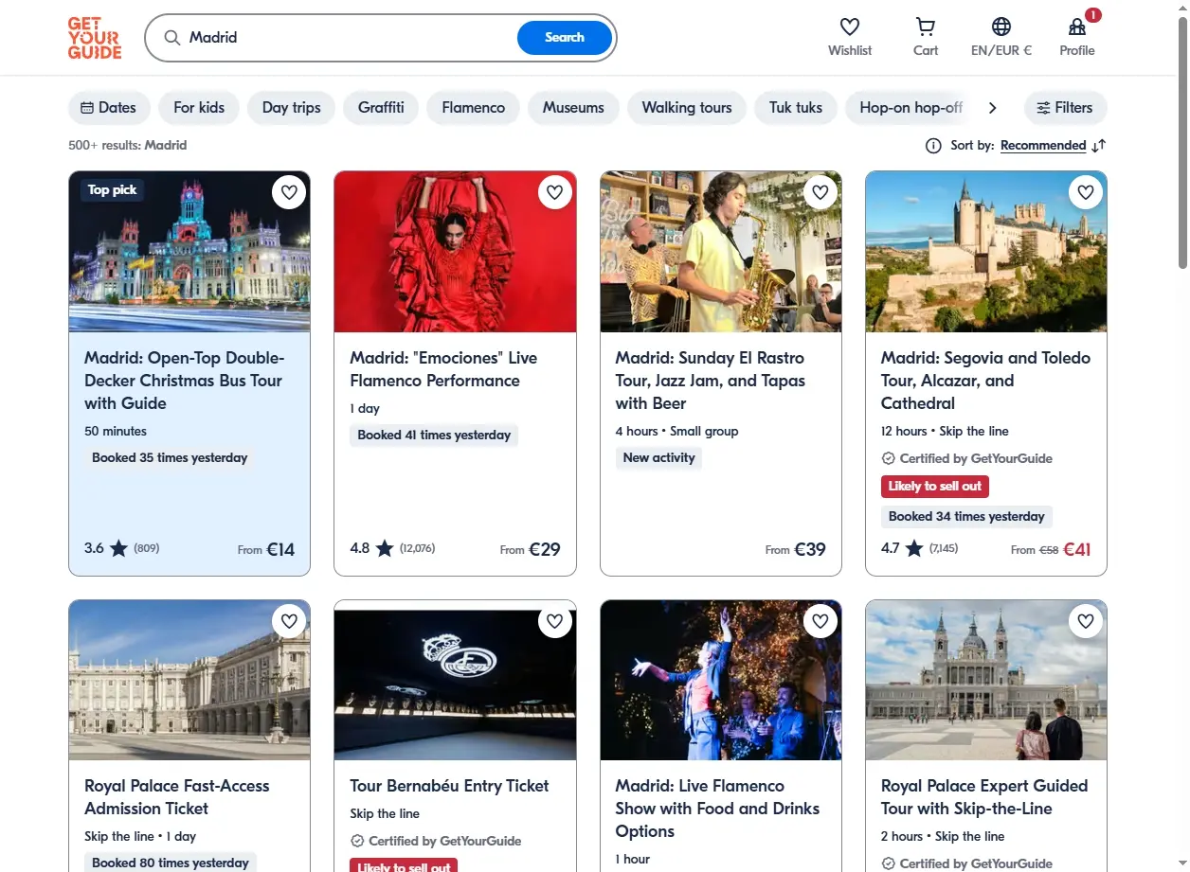Viewport: 1190px width, 872px height.
Task: Open Sunday El Rastro Tour, Jazz Jam title
Action: click(x=711, y=381)
